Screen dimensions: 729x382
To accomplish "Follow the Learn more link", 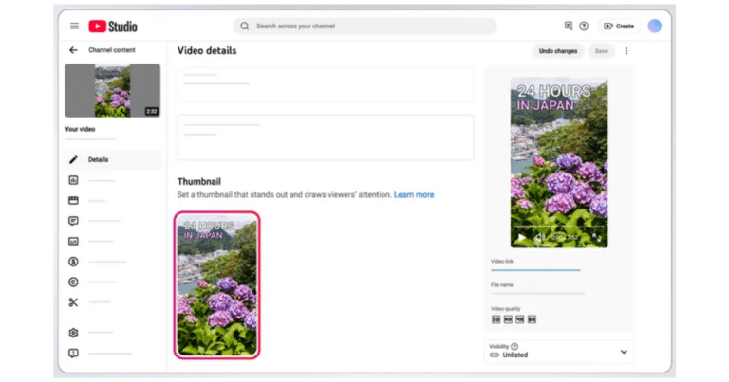I will [414, 195].
